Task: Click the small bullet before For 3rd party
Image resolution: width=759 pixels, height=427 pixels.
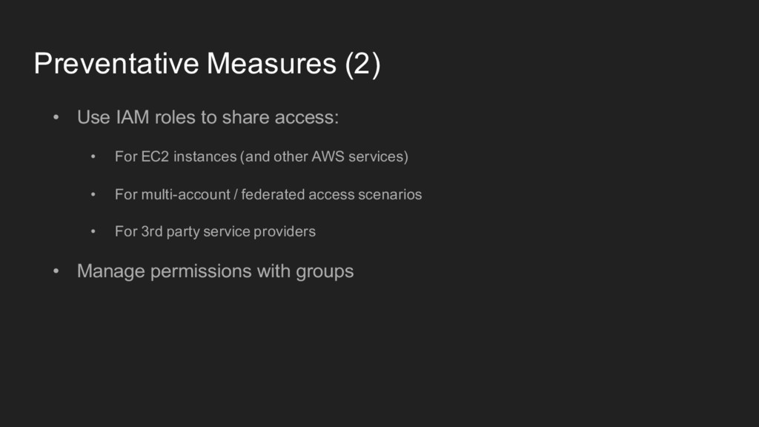Action: 93,231
